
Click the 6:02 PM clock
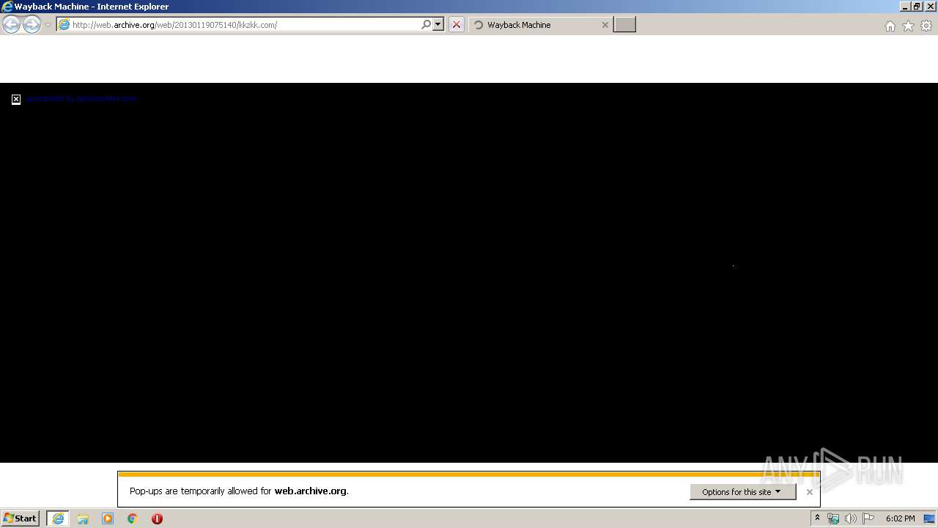[900, 518]
